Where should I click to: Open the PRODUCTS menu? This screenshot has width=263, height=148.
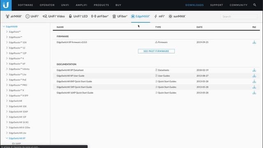point(102,5)
